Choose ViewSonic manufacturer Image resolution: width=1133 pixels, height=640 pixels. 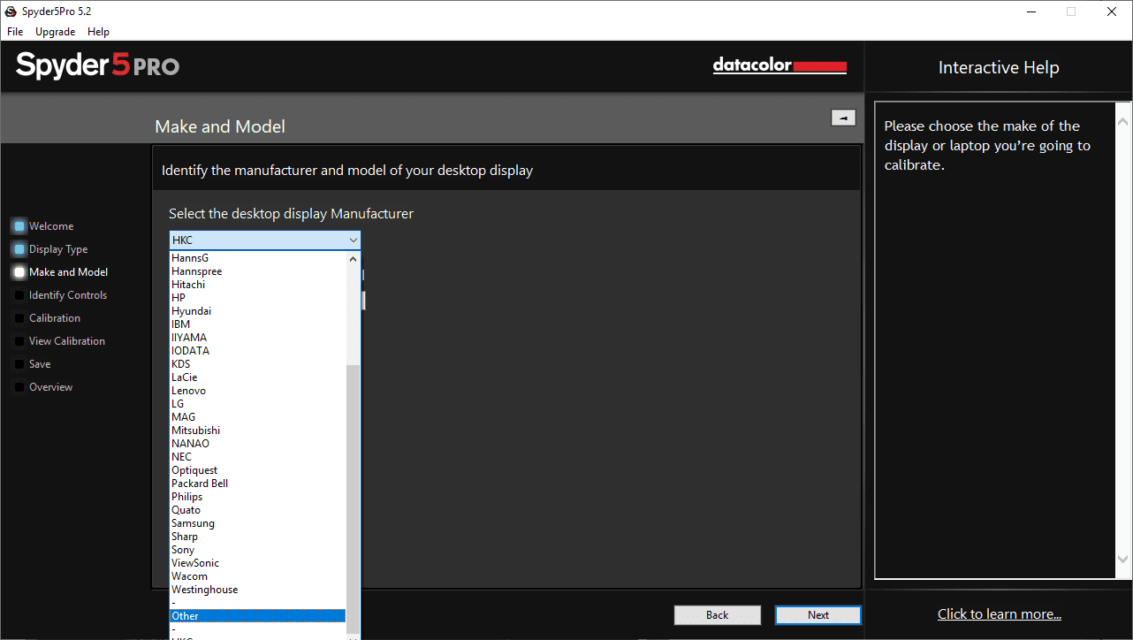(257, 563)
